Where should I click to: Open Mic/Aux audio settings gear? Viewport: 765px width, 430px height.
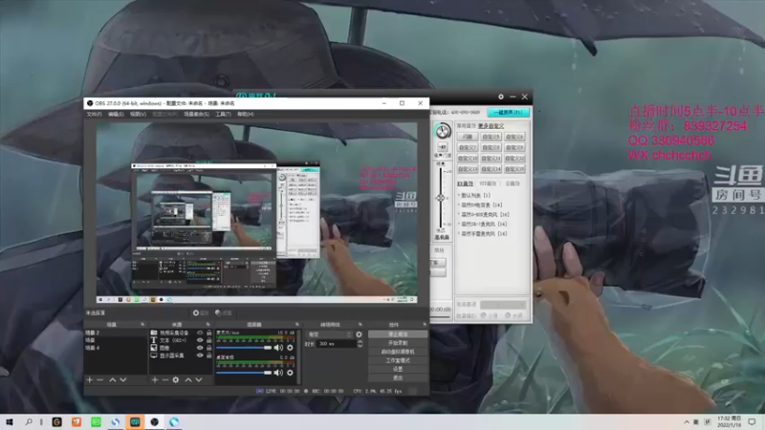click(290, 348)
